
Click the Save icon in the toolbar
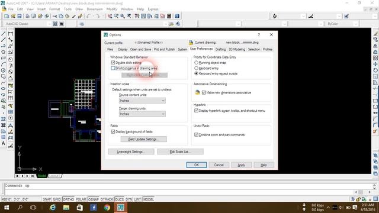(x=20, y=16)
